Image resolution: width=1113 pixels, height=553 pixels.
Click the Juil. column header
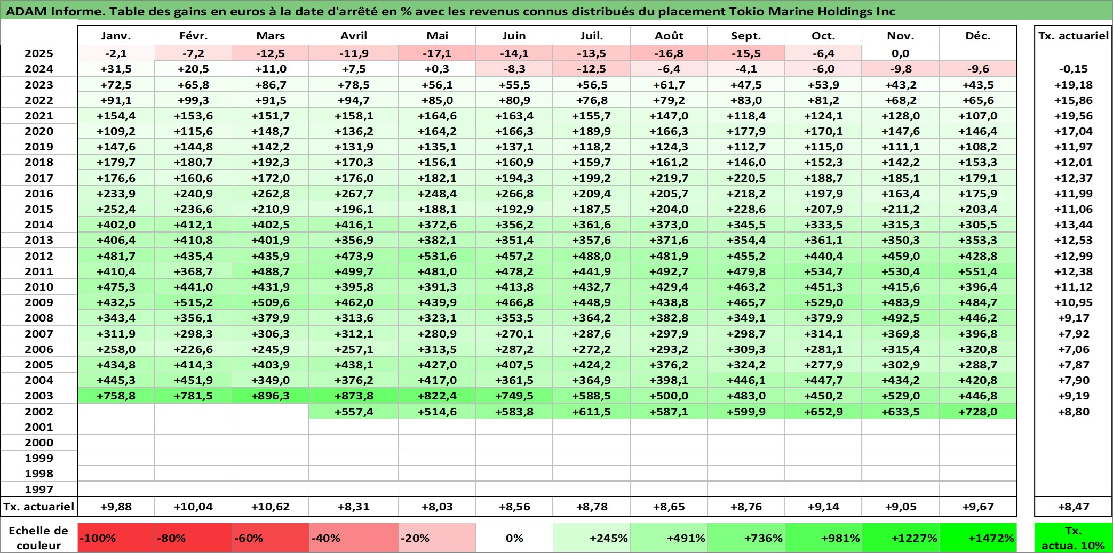591,36
